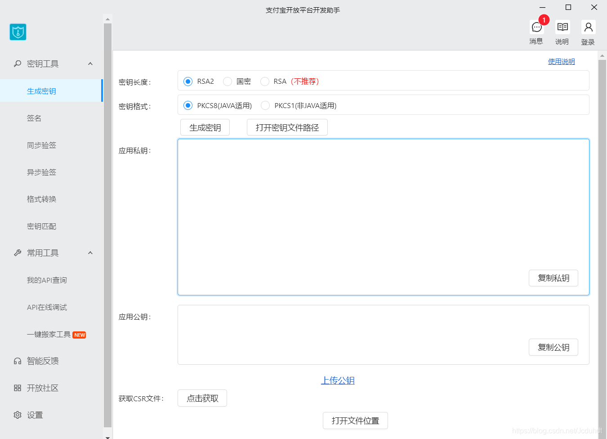Choose PKCS1(非JAVA适用) key format
Screen dimensions: 607x439
pos(265,105)
